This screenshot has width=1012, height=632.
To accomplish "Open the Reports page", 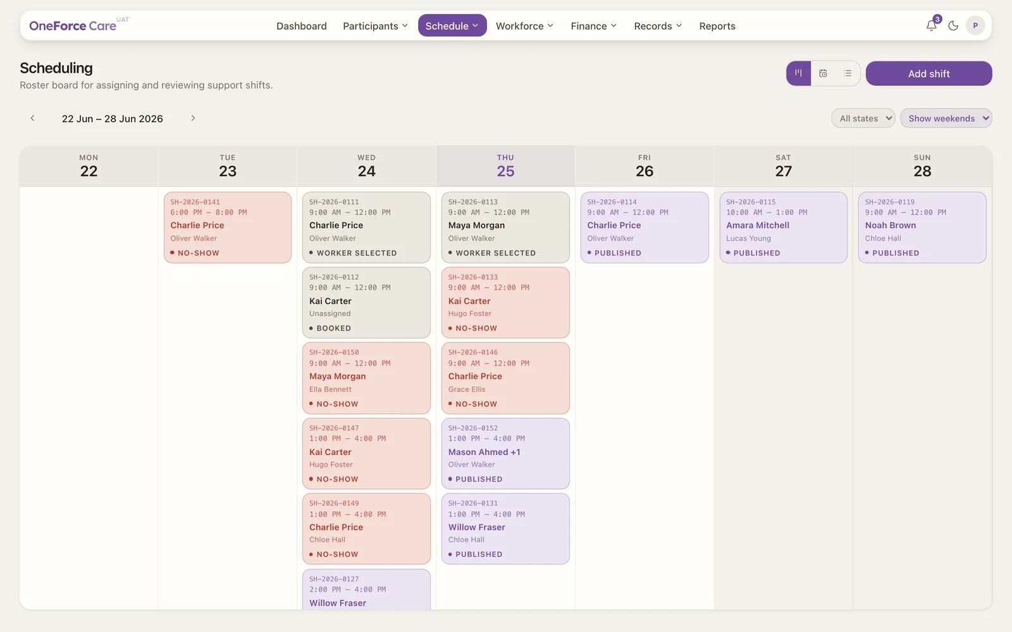I will point(717,26).
